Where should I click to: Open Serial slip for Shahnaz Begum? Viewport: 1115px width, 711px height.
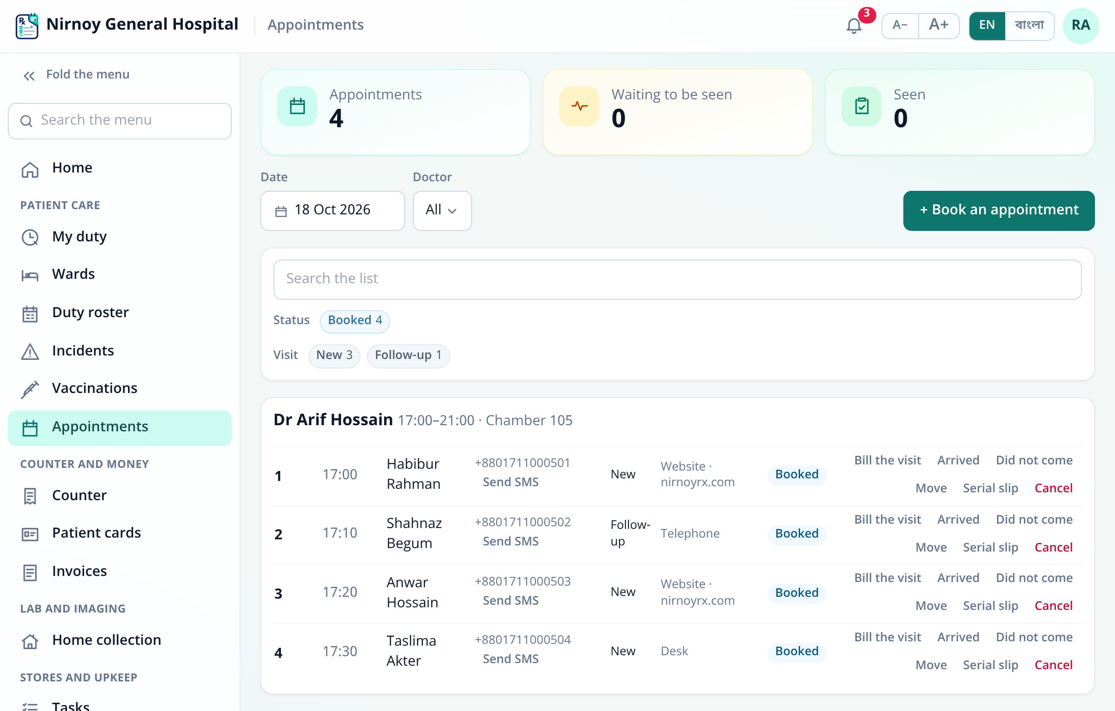click(990, 548)
